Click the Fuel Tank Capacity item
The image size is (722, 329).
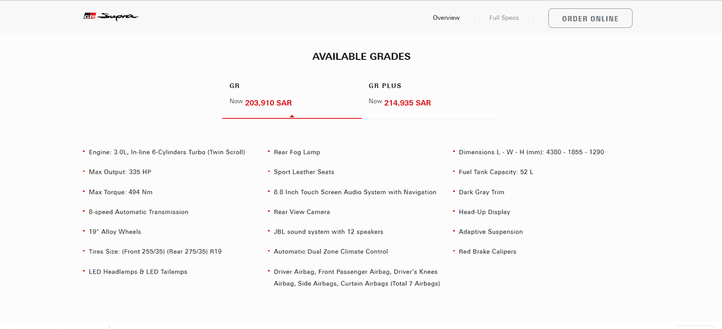496,172
